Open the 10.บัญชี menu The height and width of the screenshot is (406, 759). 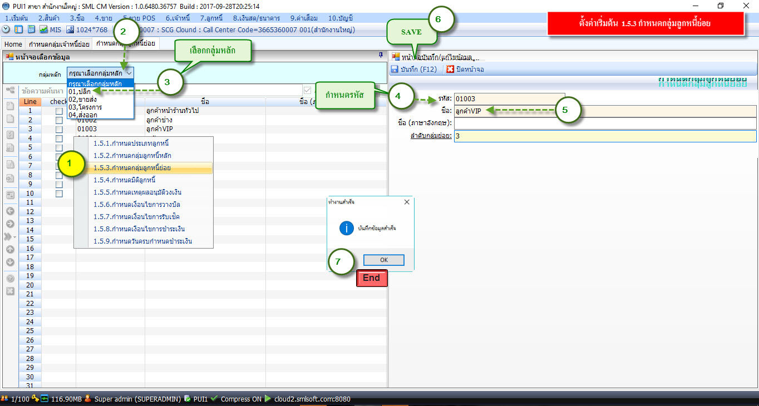click(x=341, y=18)
